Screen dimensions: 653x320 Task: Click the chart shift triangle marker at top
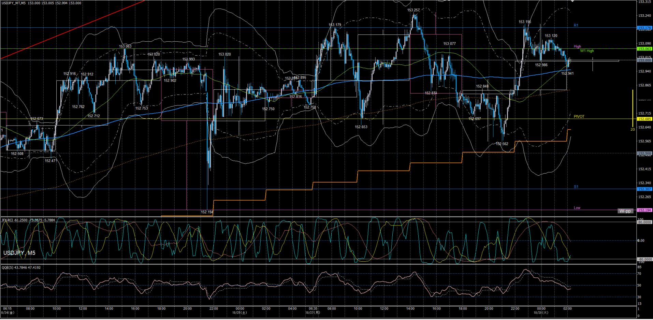point(572,1)
